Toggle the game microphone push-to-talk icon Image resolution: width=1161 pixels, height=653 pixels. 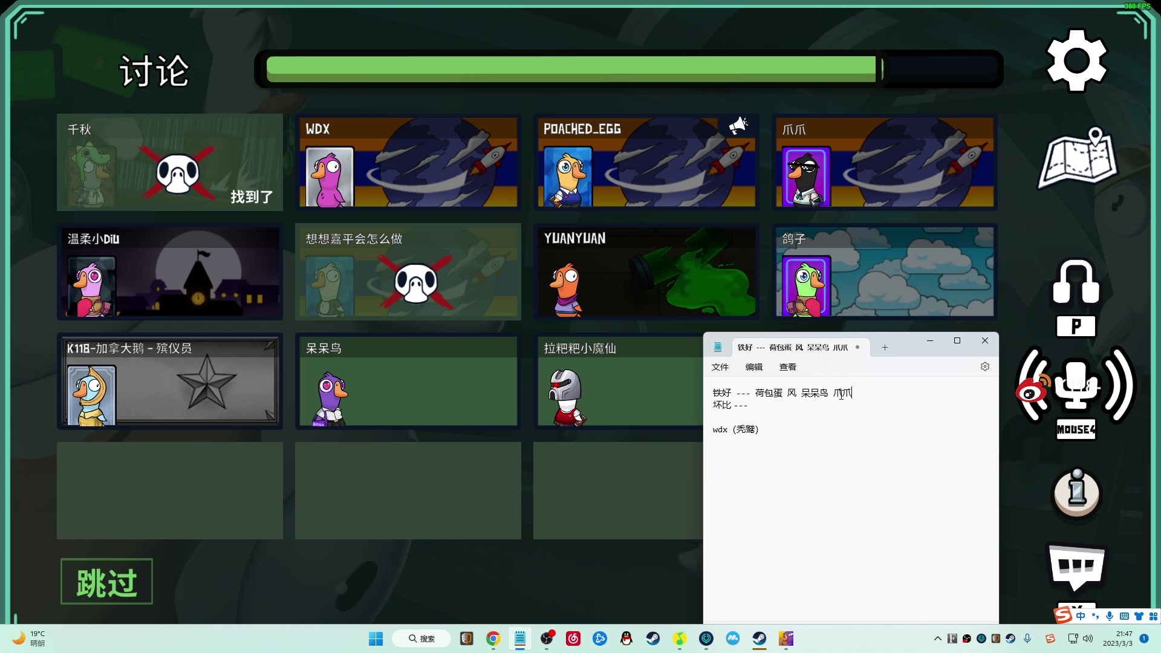click(1076, 385)
